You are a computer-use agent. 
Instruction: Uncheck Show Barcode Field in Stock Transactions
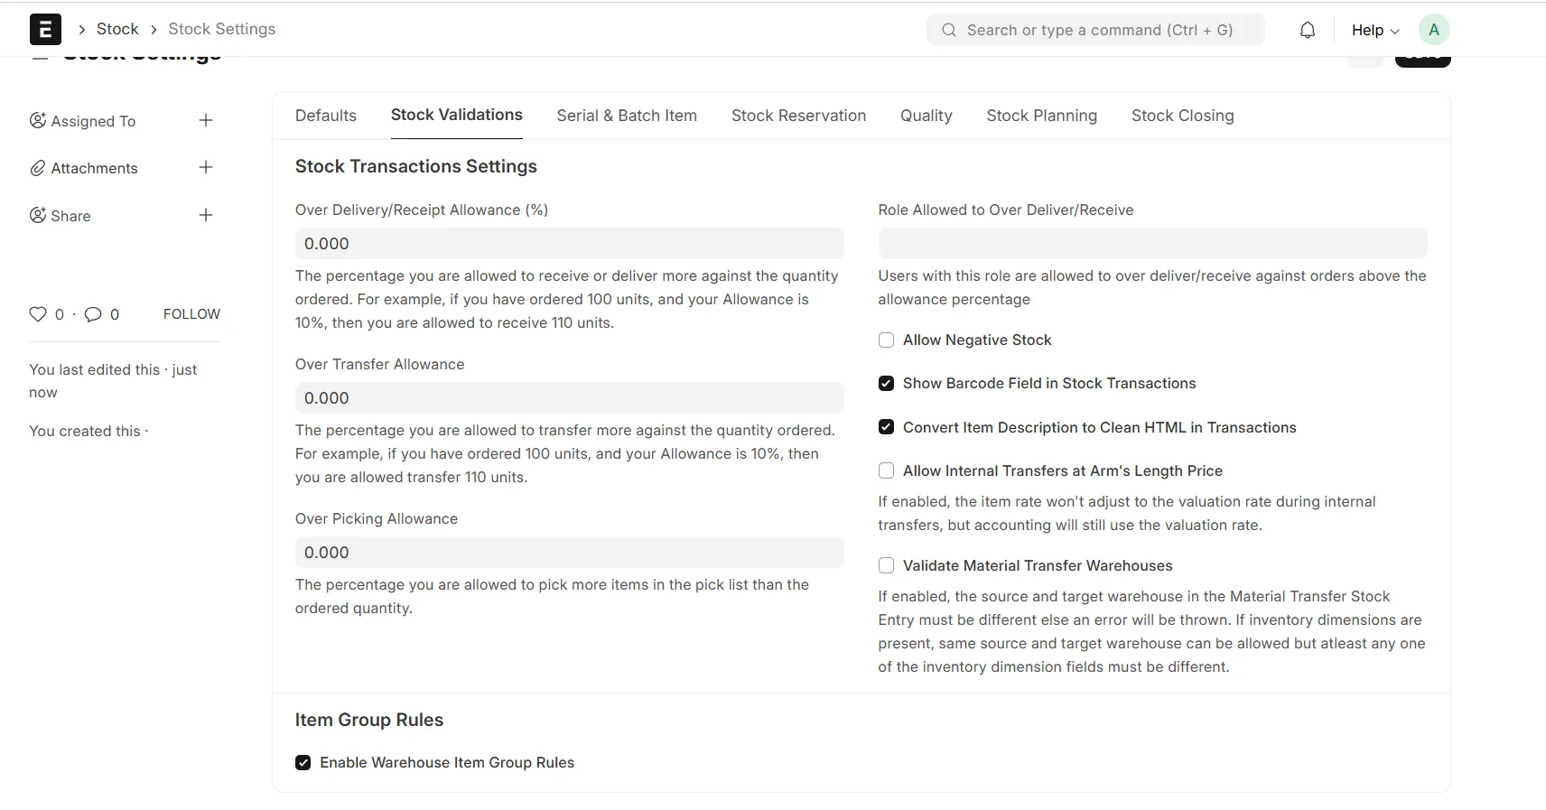tap(887, 384)
